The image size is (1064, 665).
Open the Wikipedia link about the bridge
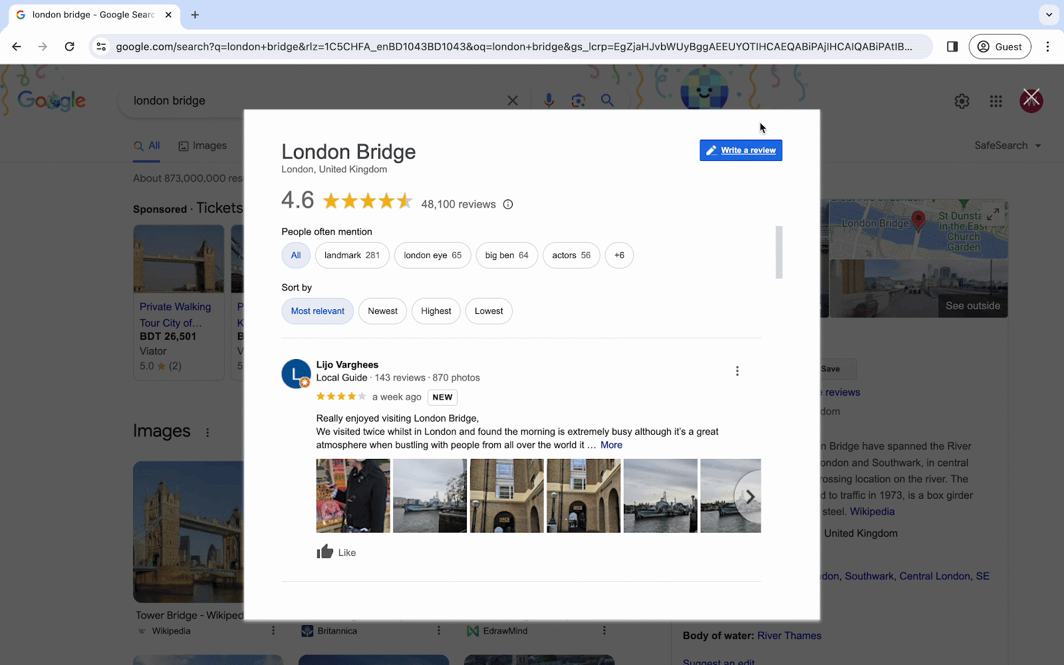pos(871,511)
